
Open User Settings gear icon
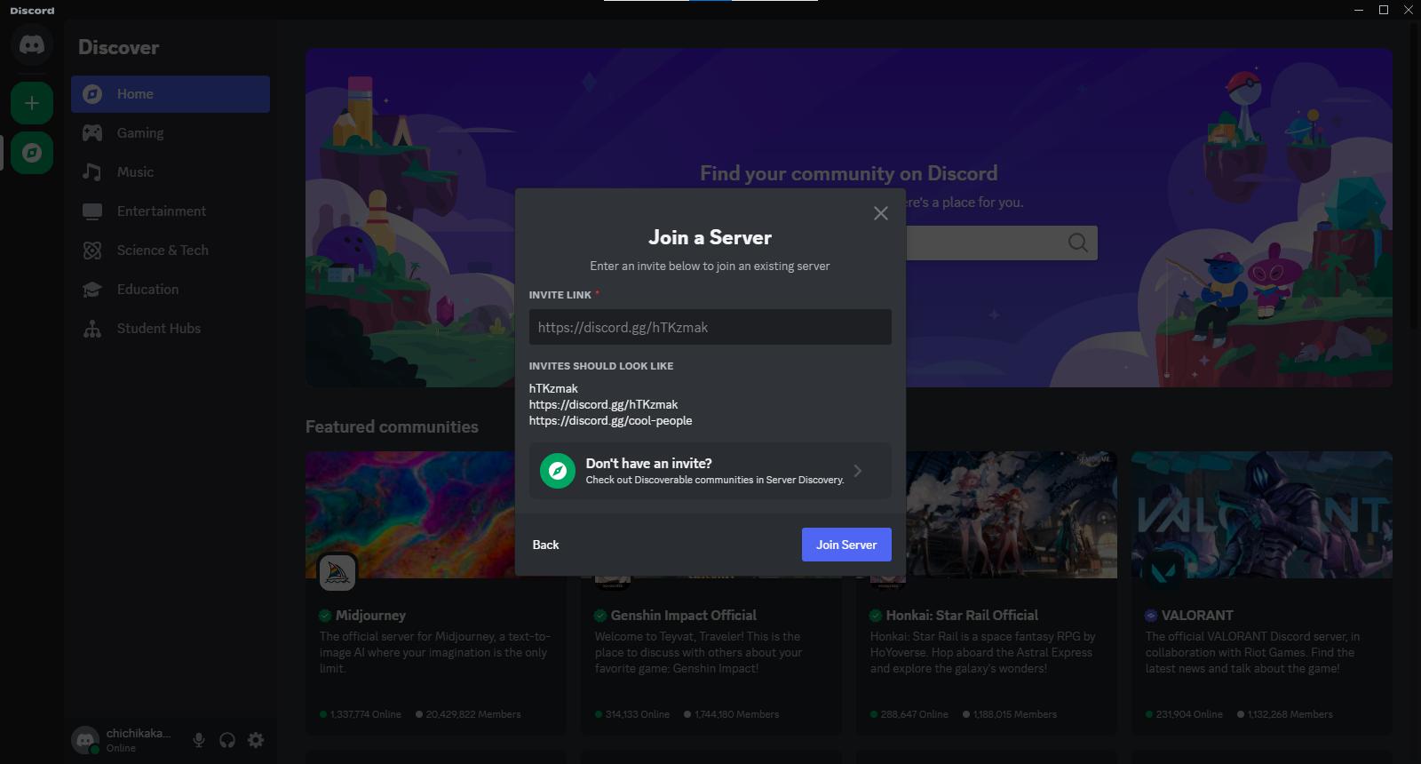click(x=256, y=740)
